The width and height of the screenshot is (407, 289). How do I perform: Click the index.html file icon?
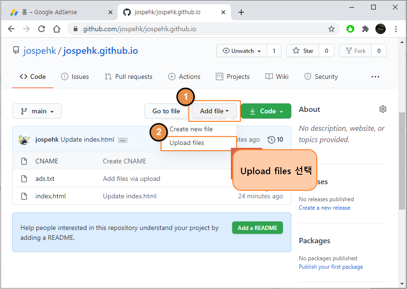pos(24,196)
